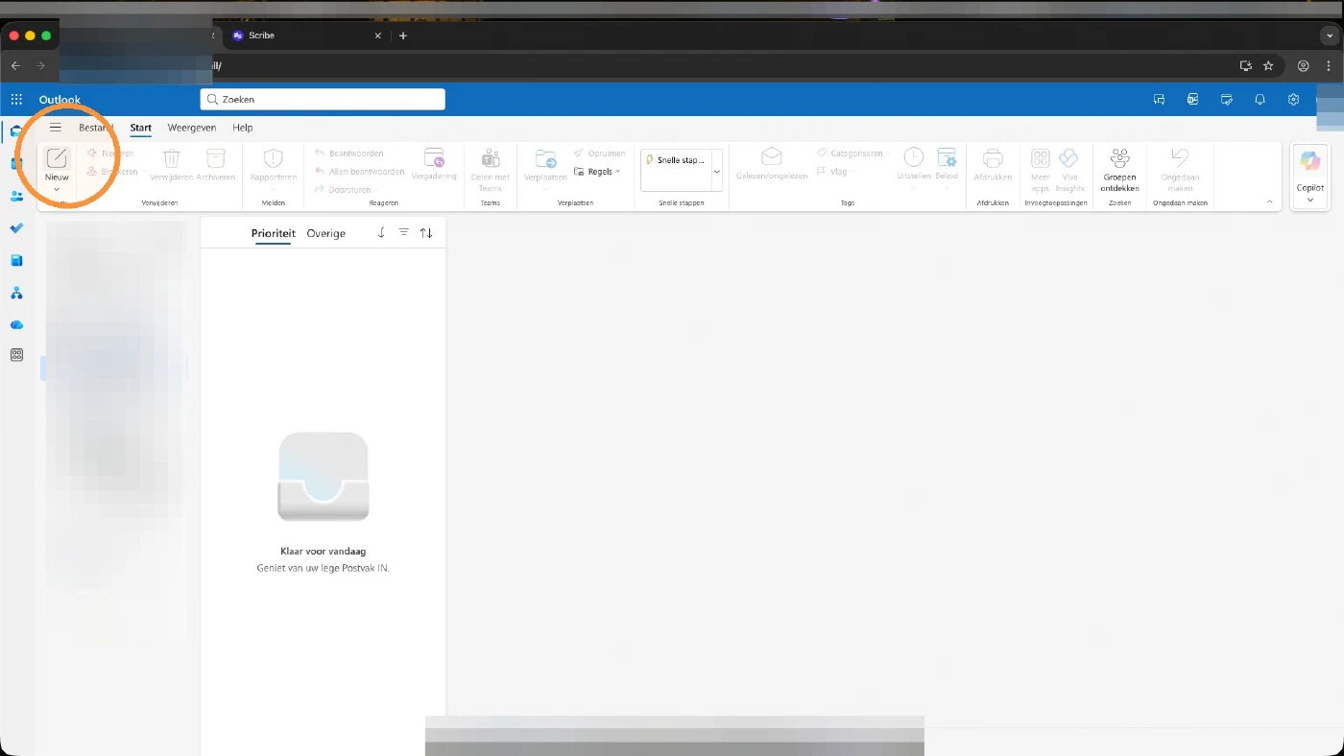Click the Nieuw mail button

pos(57,163)
